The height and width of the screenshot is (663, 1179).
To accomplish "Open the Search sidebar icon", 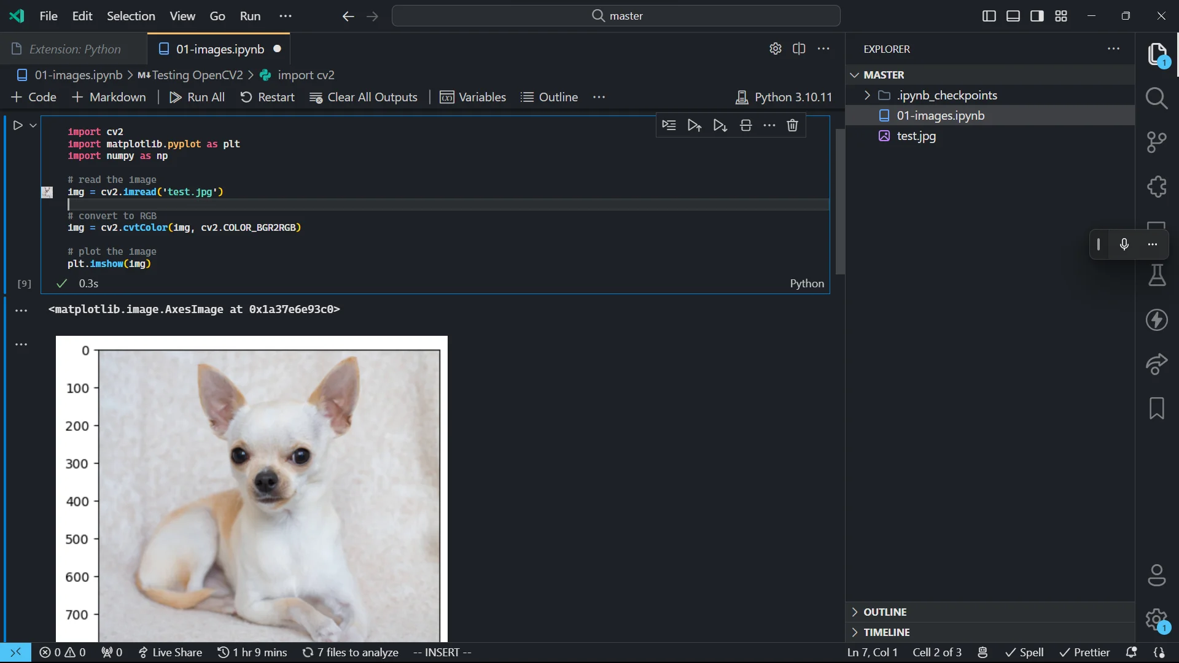I will point(1157,98).
